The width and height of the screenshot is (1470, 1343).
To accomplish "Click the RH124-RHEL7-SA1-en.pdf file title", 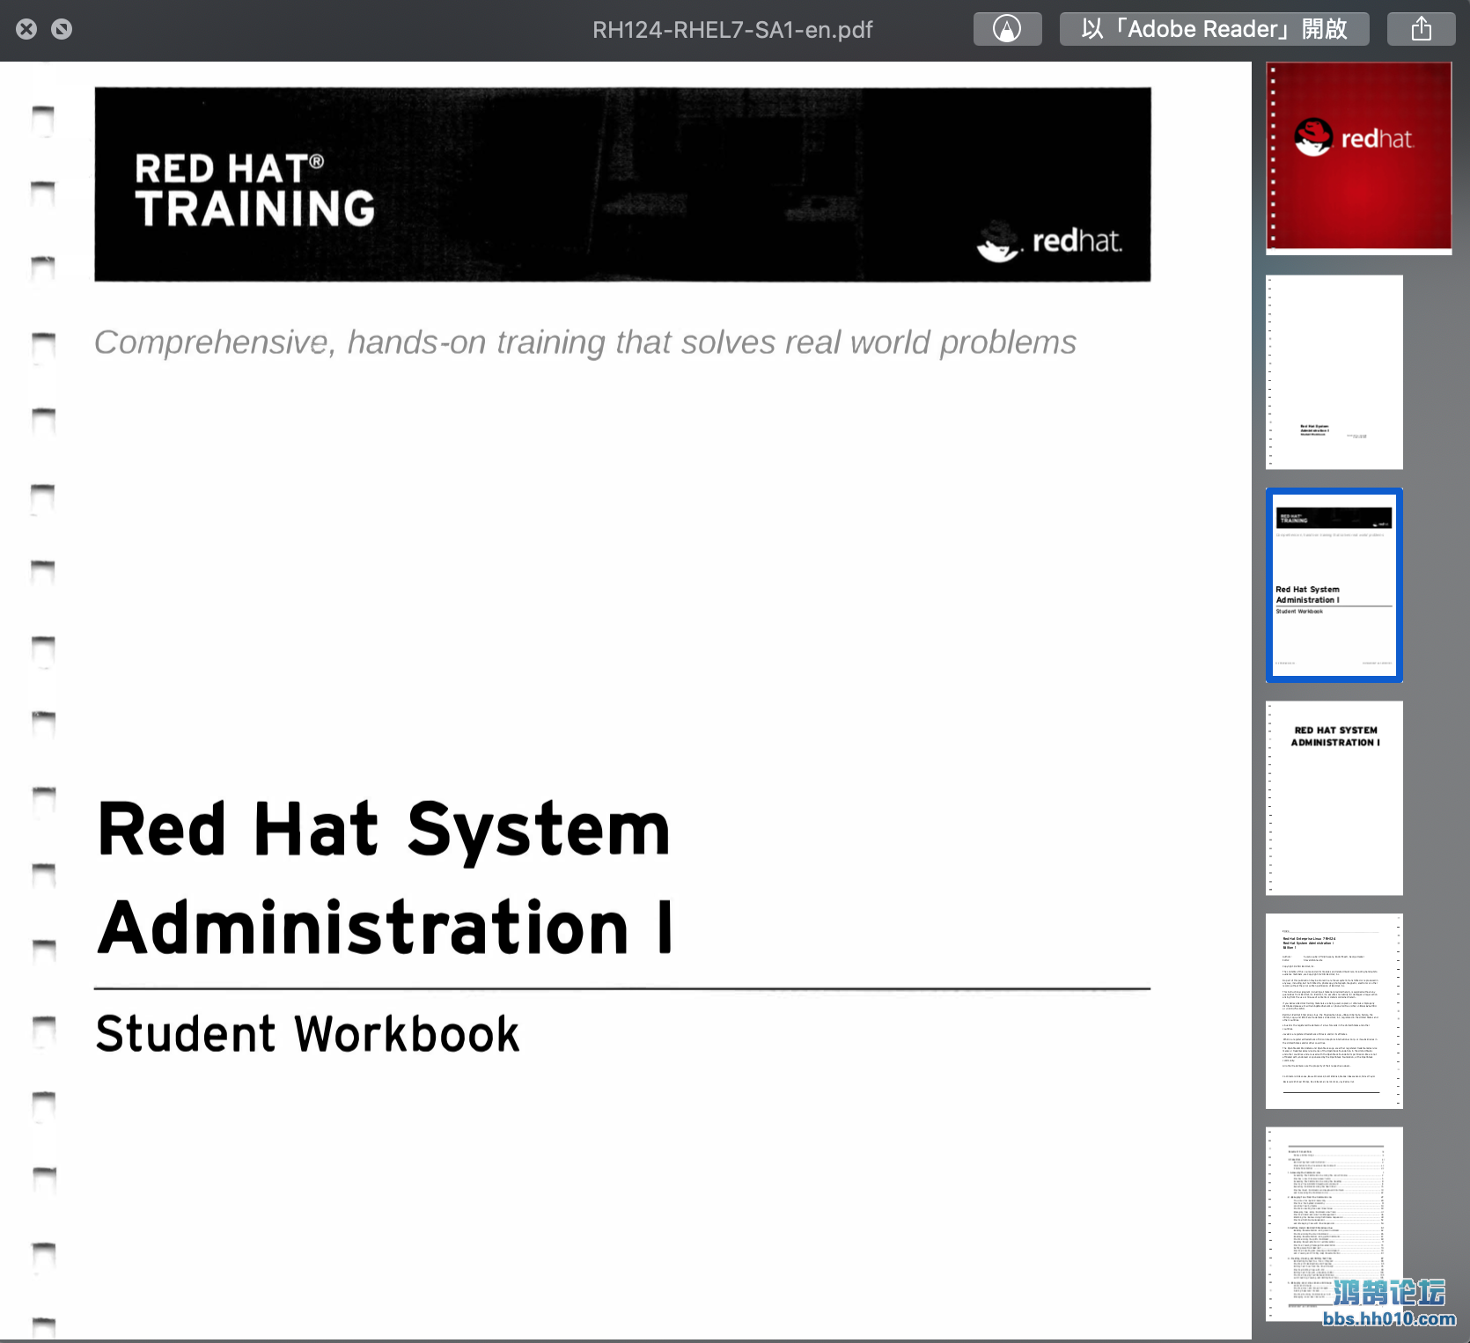I will [x=732, y=30].
